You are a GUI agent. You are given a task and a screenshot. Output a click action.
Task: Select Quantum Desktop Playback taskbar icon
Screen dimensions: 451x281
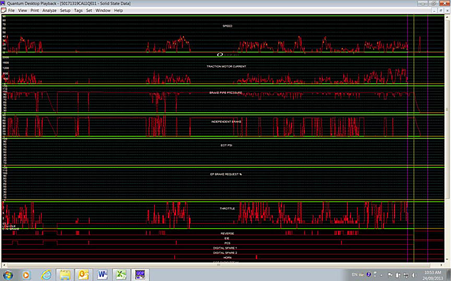click(x=140, y=274)
